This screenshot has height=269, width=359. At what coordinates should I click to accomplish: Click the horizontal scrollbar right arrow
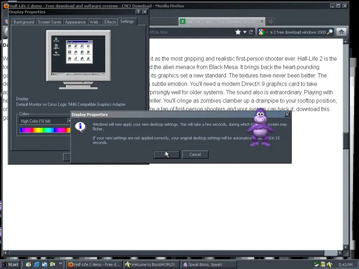[x=340, y=253]
